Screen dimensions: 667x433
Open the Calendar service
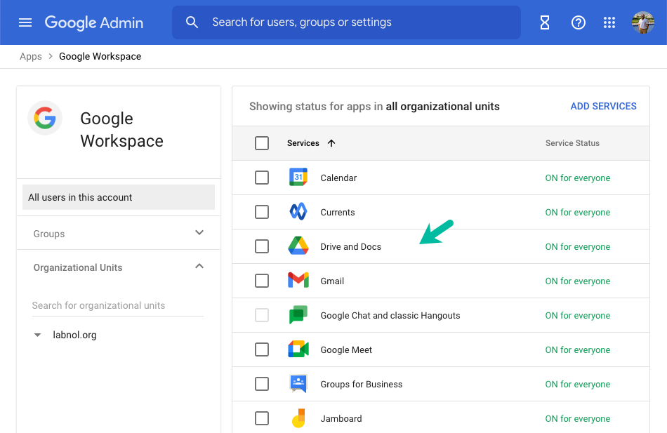(338, 178)
